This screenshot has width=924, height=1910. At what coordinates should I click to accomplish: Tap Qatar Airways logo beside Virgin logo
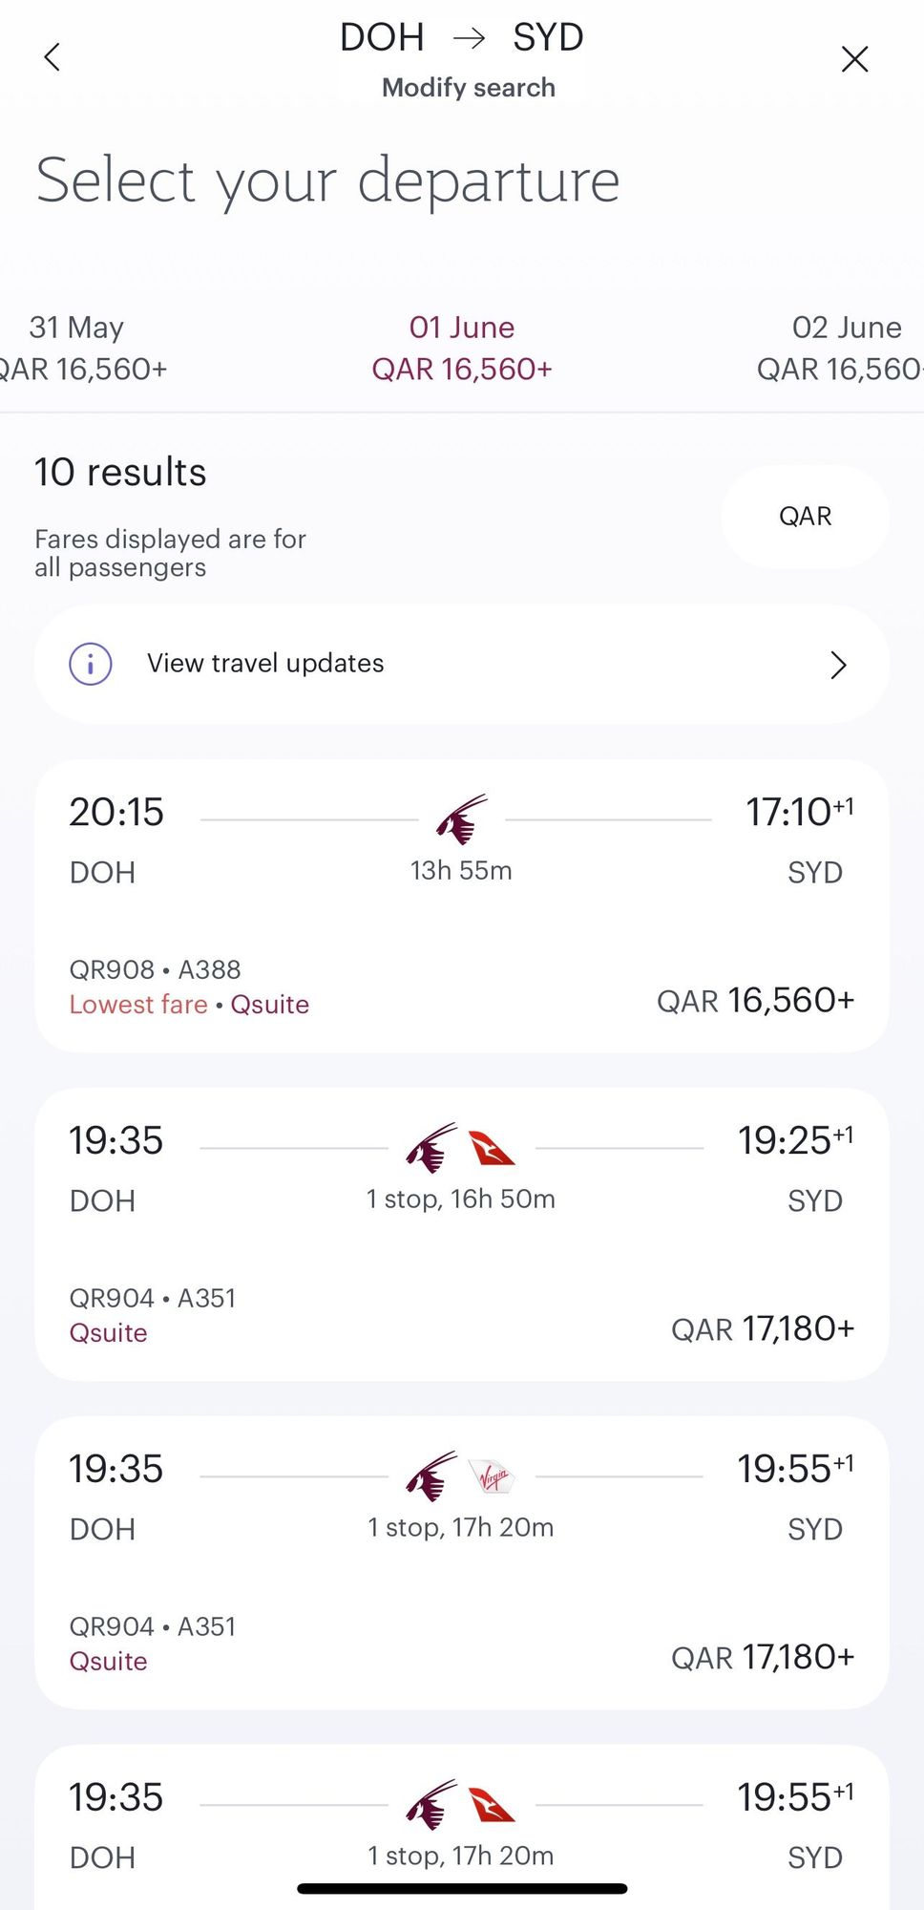tap(431, 1476)
